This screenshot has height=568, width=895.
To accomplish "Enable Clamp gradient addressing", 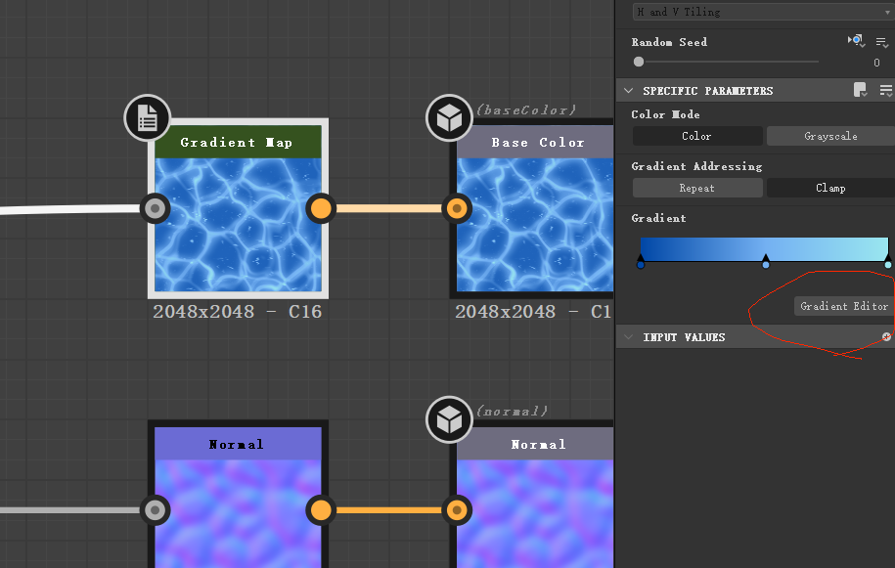I will pos(830,188).
